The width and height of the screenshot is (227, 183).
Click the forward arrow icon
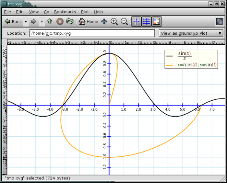(x=33, y=22)
